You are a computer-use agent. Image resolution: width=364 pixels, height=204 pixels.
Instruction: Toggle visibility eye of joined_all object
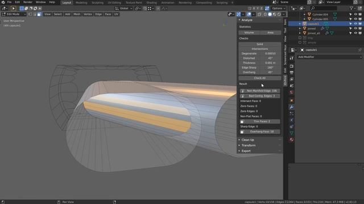[x=355, y=33]
